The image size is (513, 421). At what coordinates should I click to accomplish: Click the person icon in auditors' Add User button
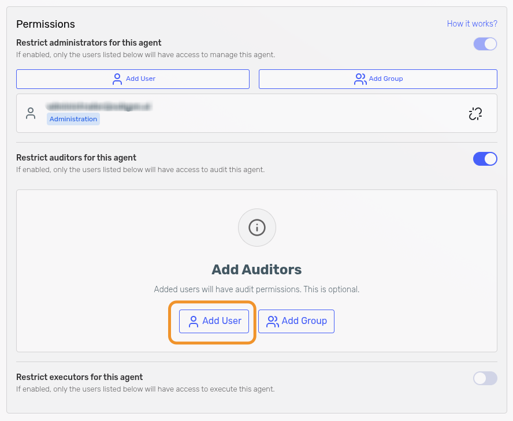(x=194, y=322)
